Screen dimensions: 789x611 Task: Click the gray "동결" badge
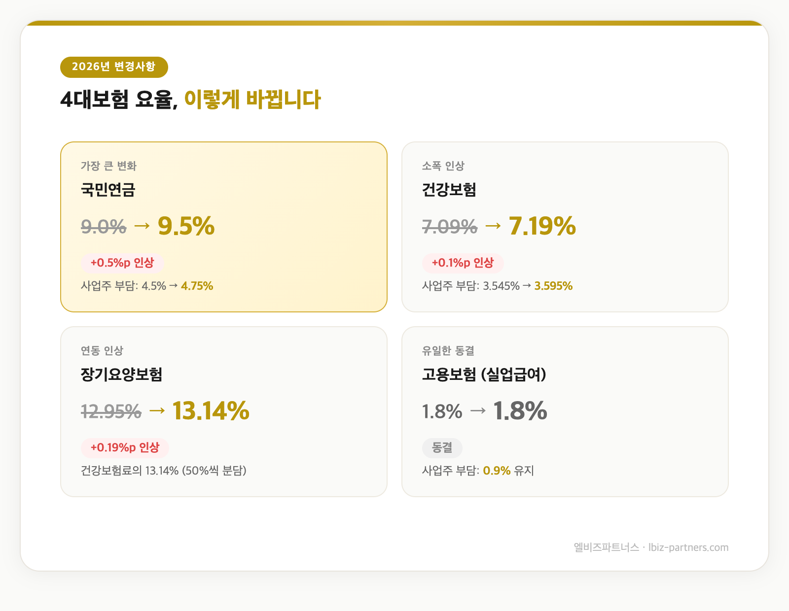click(442, 447)
